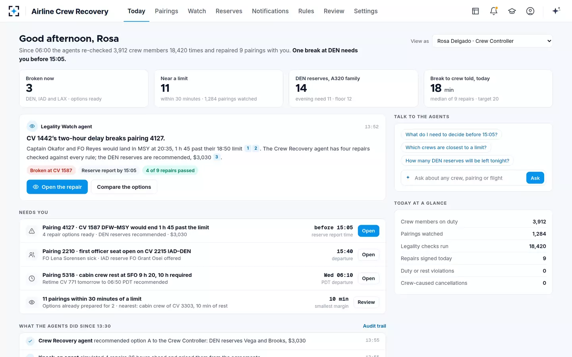Open the layout panel icon in header
572x357 pixels.
(x=475, y=11)
